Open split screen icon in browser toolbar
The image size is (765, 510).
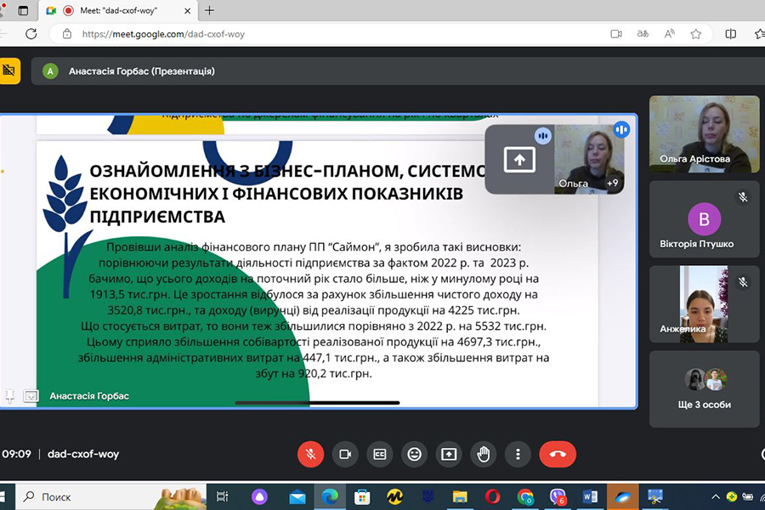[730, 34]
